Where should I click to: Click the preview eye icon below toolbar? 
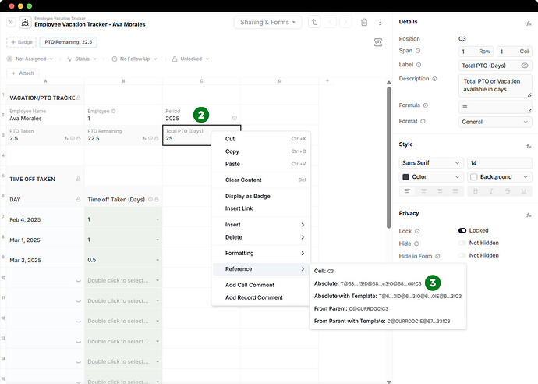coord(378,42)
